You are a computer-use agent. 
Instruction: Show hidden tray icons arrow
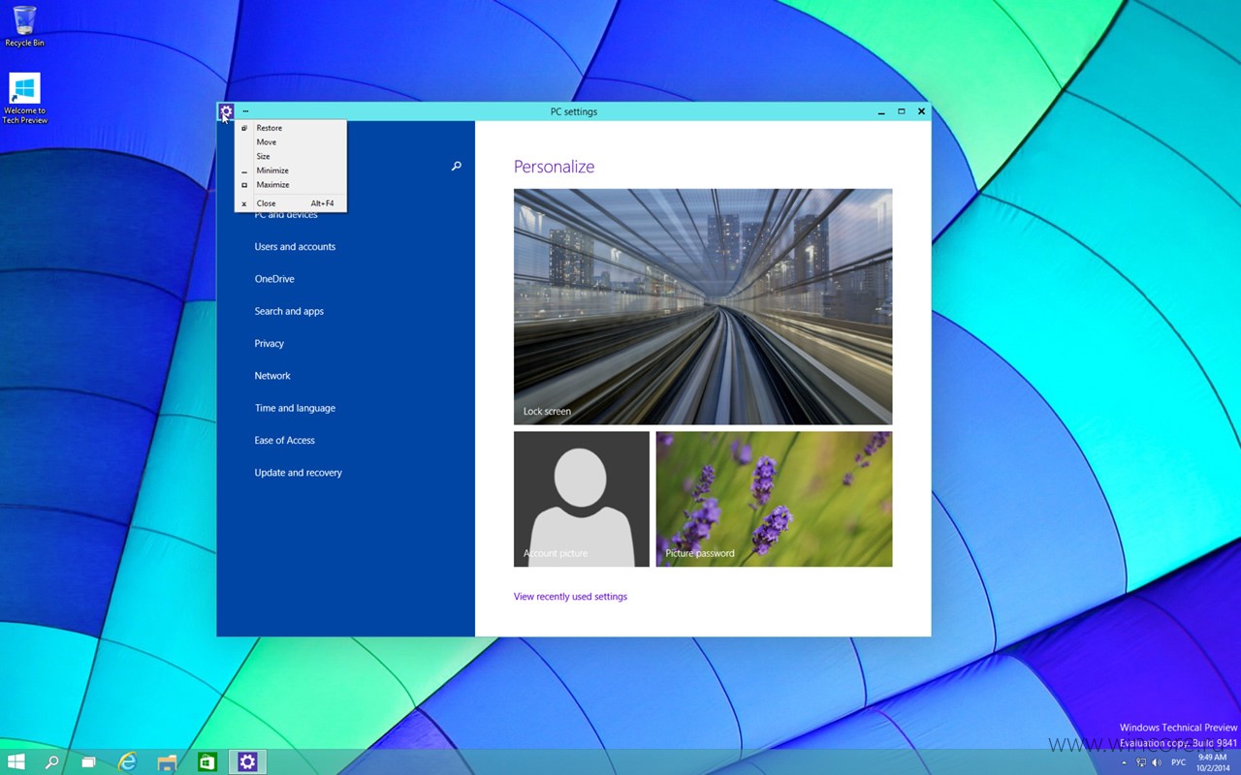coord(1125,763)
